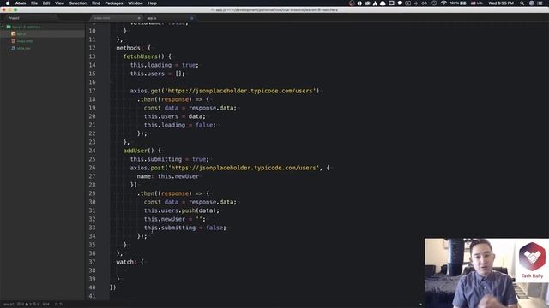Click 'addUser() {' on line 24
The image size is (549, 308).
142,151
